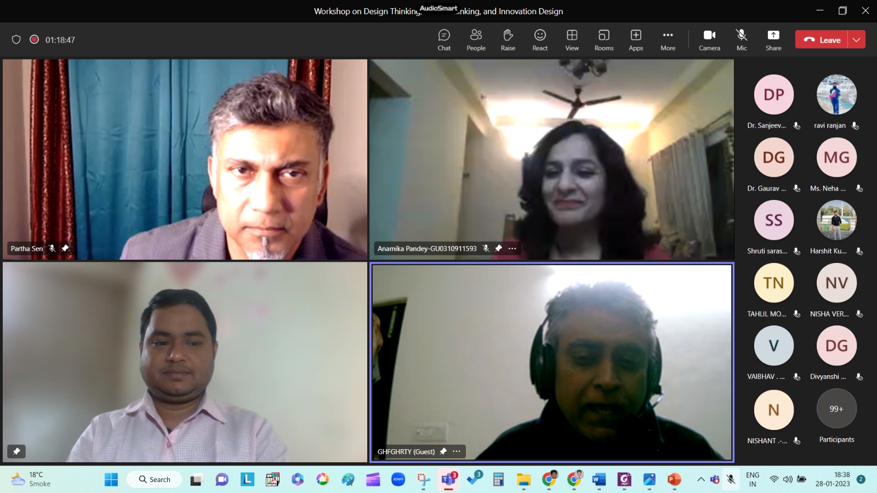Open the React emoji menu

point(540,40)
